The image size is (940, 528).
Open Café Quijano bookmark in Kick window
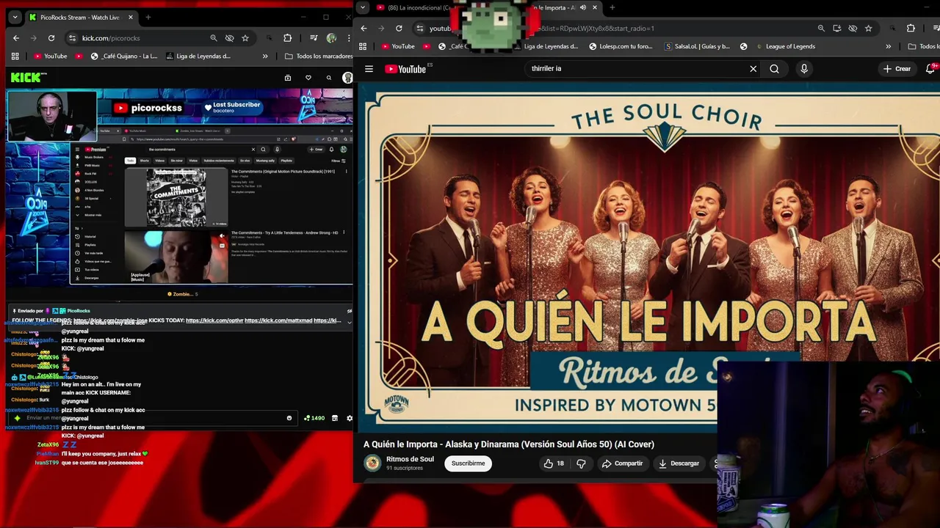[x=124, y=56]
